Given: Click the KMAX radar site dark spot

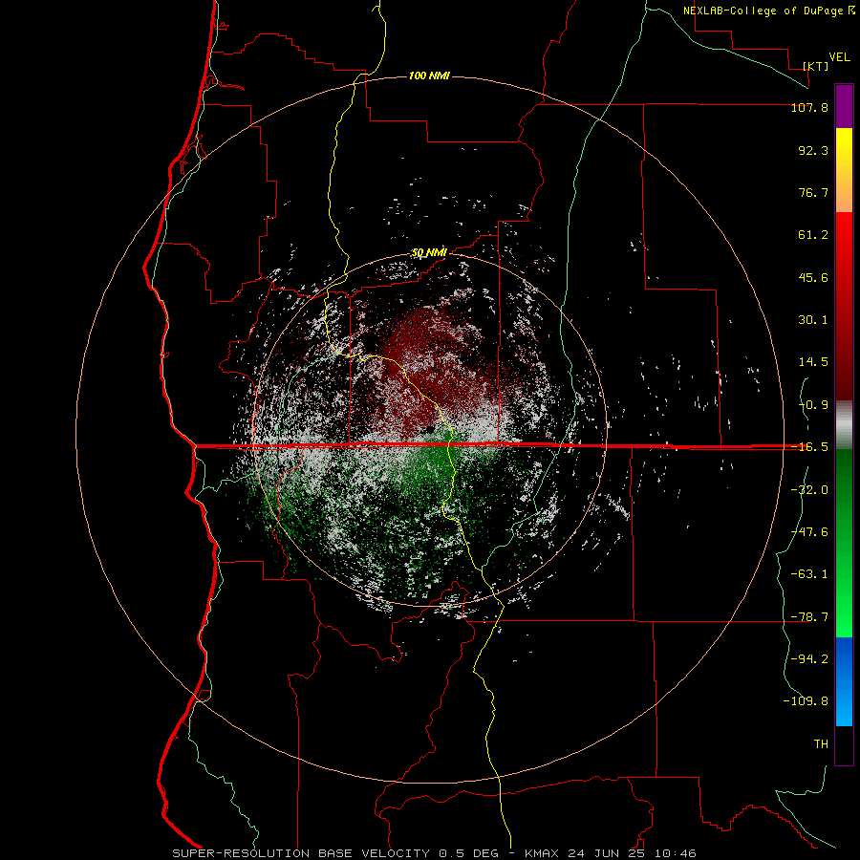Looking at the screenshot, I should [430, 428].
